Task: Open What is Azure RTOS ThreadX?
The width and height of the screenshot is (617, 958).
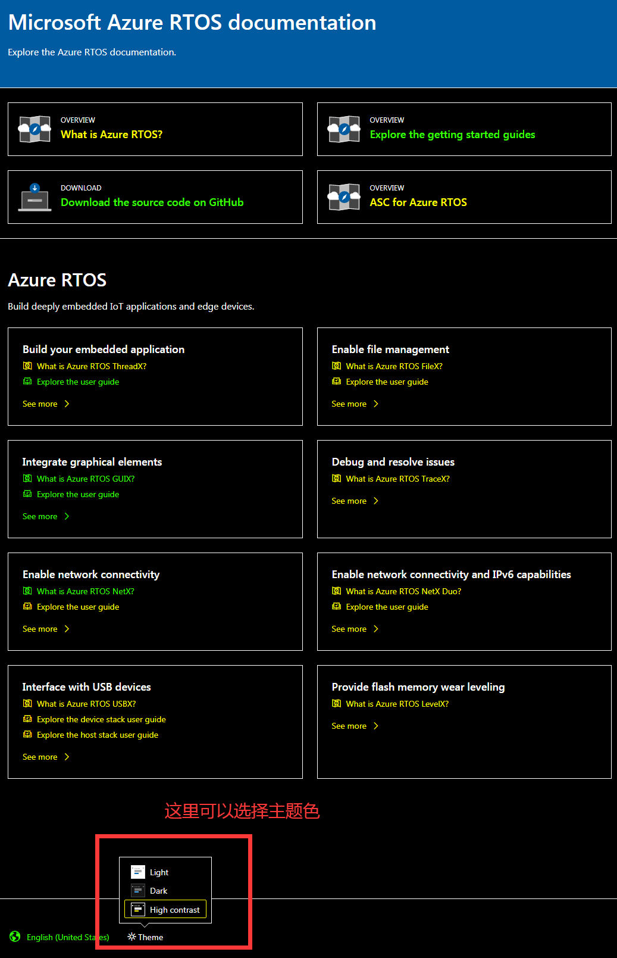Action: [x=92, y=366]
